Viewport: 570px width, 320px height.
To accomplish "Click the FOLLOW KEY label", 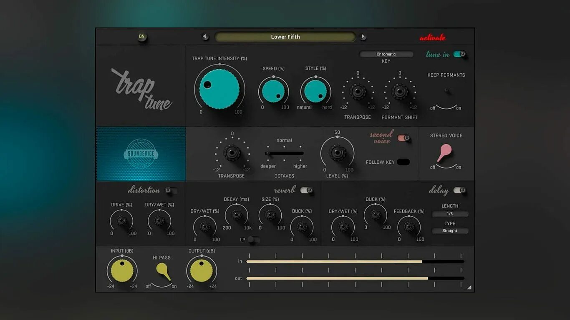I will (380, 162).
